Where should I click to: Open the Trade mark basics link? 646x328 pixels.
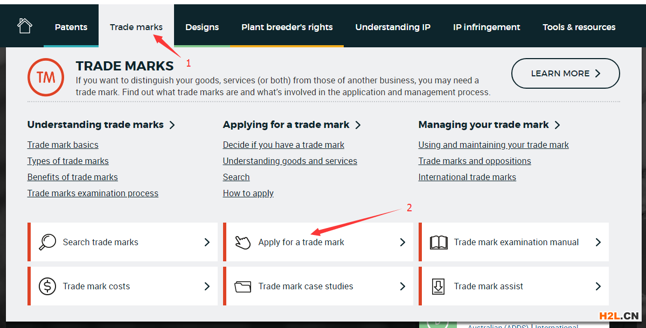63,145
